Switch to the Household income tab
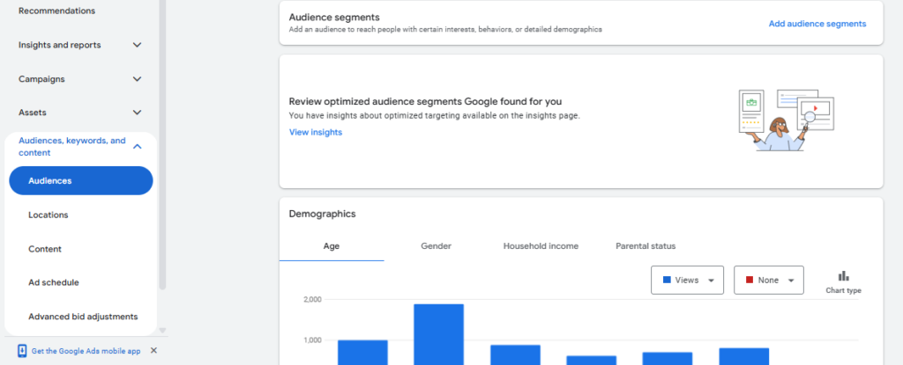This screenshot has width=903, height=365. click(541, 246)
